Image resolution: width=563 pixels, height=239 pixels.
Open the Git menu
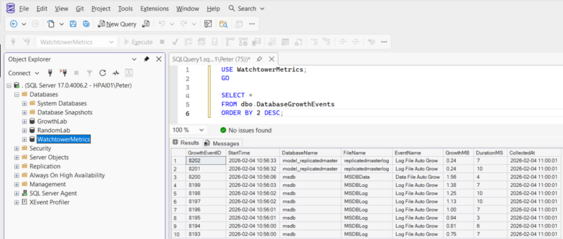(x=80, y=8)
